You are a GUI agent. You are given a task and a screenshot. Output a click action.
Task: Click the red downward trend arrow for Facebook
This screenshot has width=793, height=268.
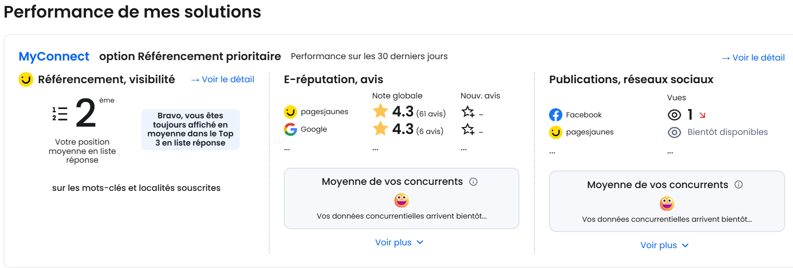pos(702,115)
